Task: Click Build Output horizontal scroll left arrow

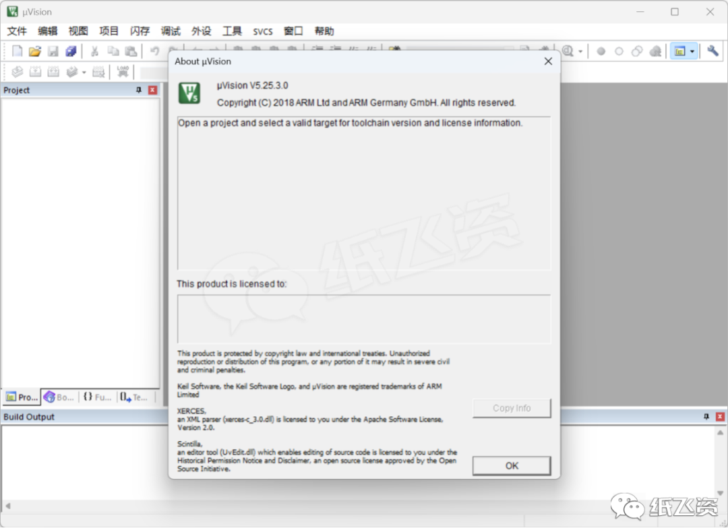Action: 7,506
